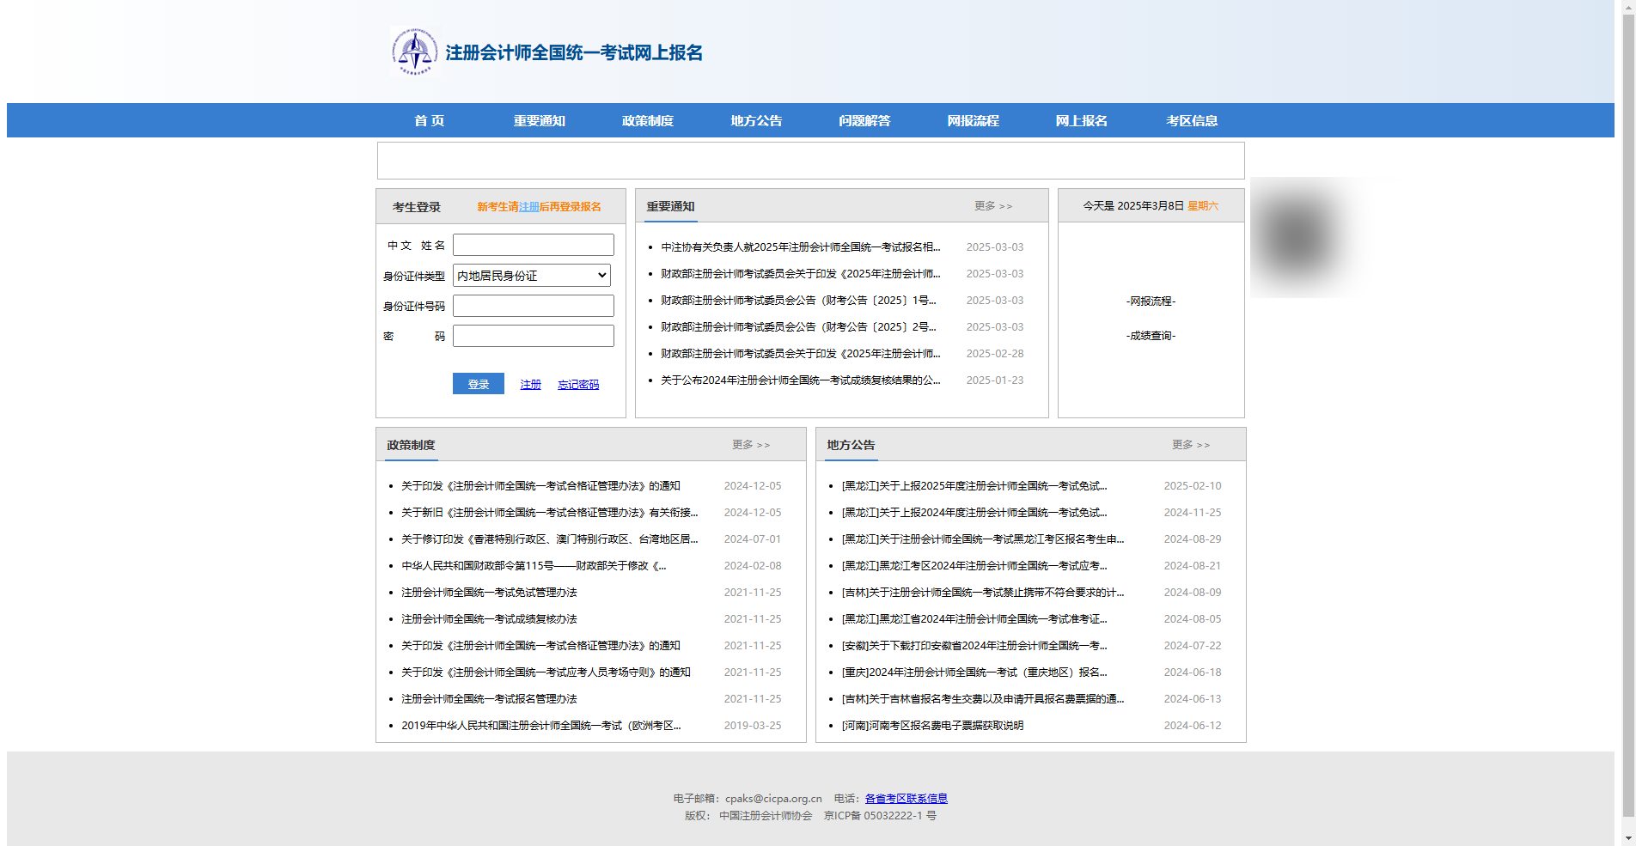Viewport: 1636px width, 846px height.
Task: Open the 注册 link beside 登录
Action: point(529,384)
